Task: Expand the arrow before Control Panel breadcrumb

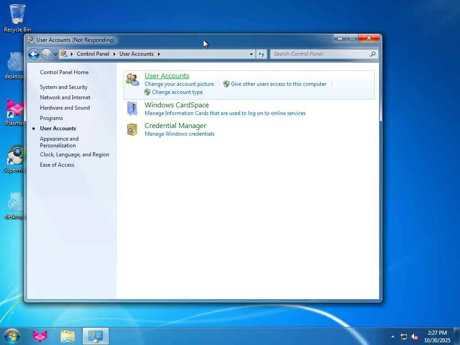Action: coord(71,54)
